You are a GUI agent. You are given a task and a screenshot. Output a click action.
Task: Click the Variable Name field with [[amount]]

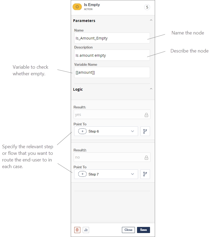click(112, 72)
